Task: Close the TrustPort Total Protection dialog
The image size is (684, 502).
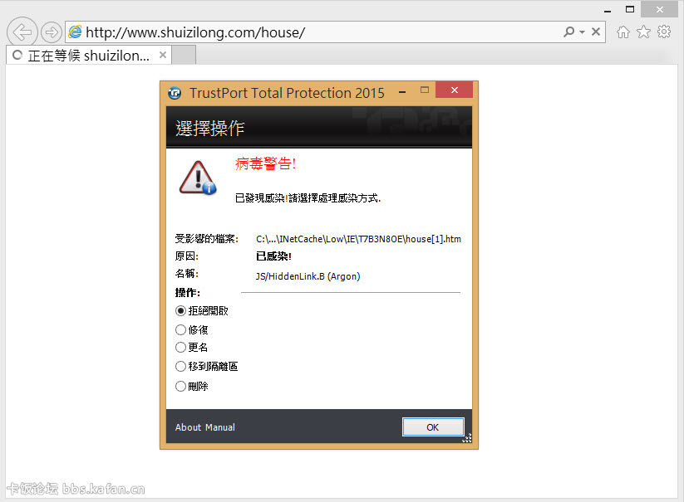Action: tap(454, 90)
